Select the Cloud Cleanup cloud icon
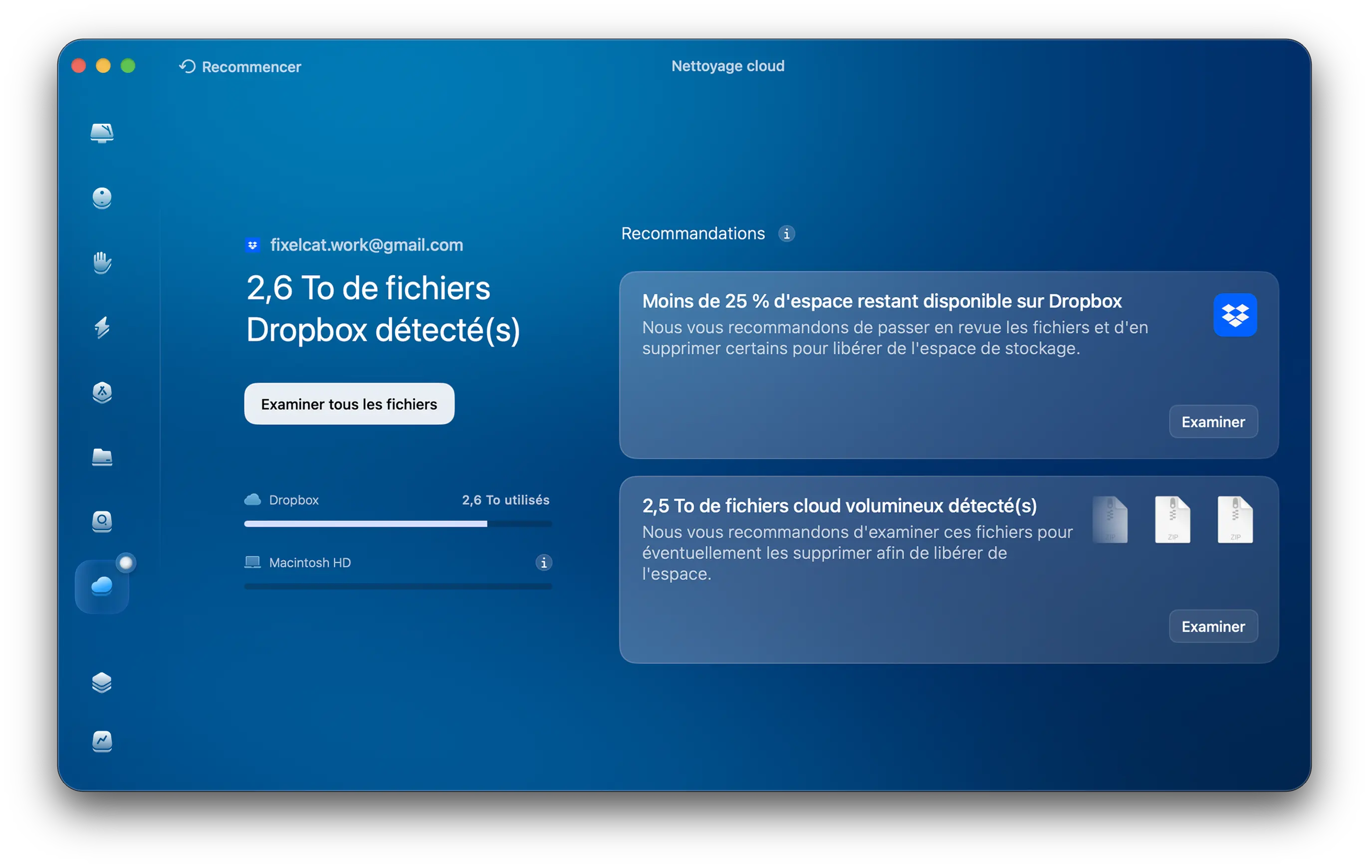The height and width of the screenshot is (868, 1369). [102, 586]
